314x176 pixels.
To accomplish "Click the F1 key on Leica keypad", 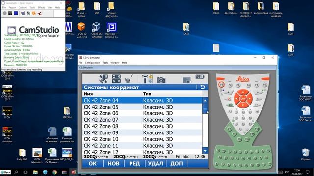I will (x=221, y=85).
